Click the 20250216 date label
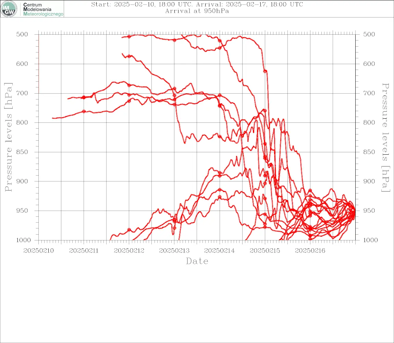This screenshot has height=343, width=394. pos(310,251)
